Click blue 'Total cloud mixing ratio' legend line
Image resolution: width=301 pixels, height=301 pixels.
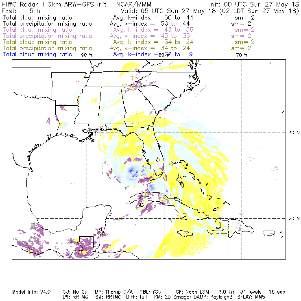pos(37,55)
